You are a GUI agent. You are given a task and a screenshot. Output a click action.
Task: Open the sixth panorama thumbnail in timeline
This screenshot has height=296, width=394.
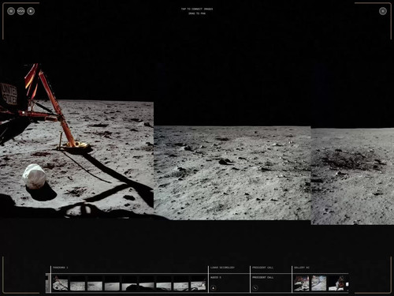[147, 283]
